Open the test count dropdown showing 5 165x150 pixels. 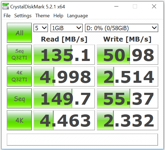click(40, 28)
